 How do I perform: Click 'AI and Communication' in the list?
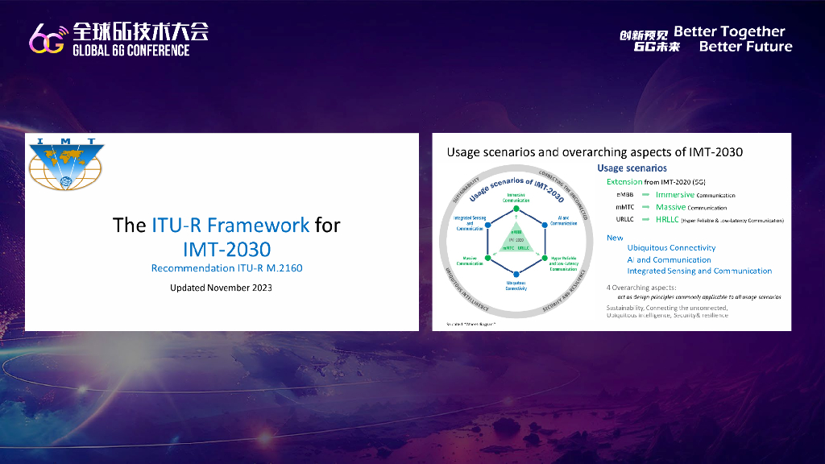pos(669,260)
